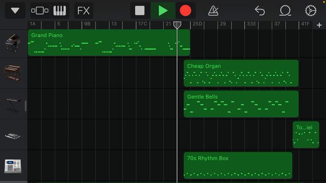This screenshot has height=183, width=326.
Task: Jump to bar 13 on the ruler
Action: (x=114, y=24)
